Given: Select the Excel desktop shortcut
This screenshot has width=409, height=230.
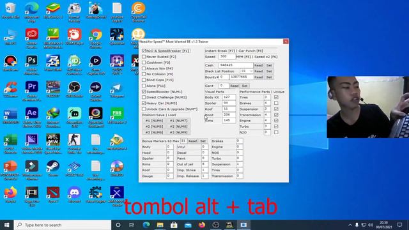Looking at the screenshot, I should tap(10, 143).
